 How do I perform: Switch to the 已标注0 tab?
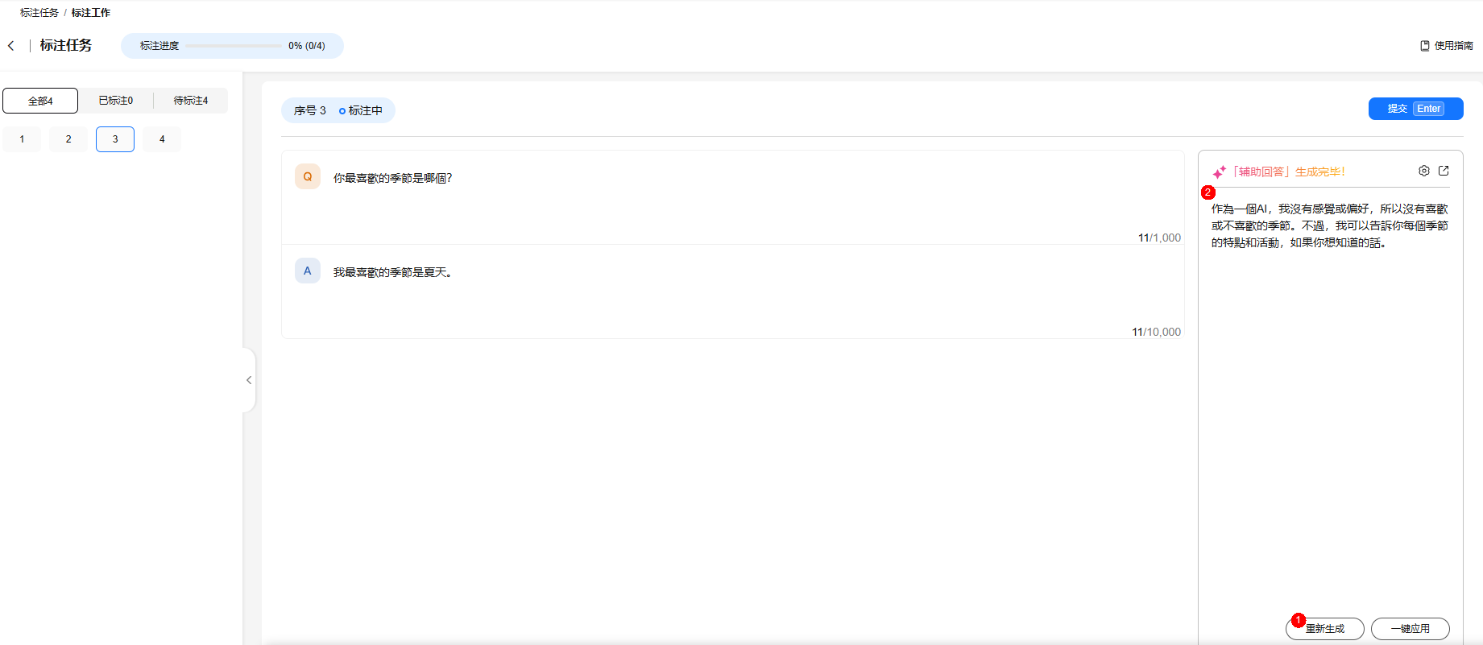(x=115, y=101)
